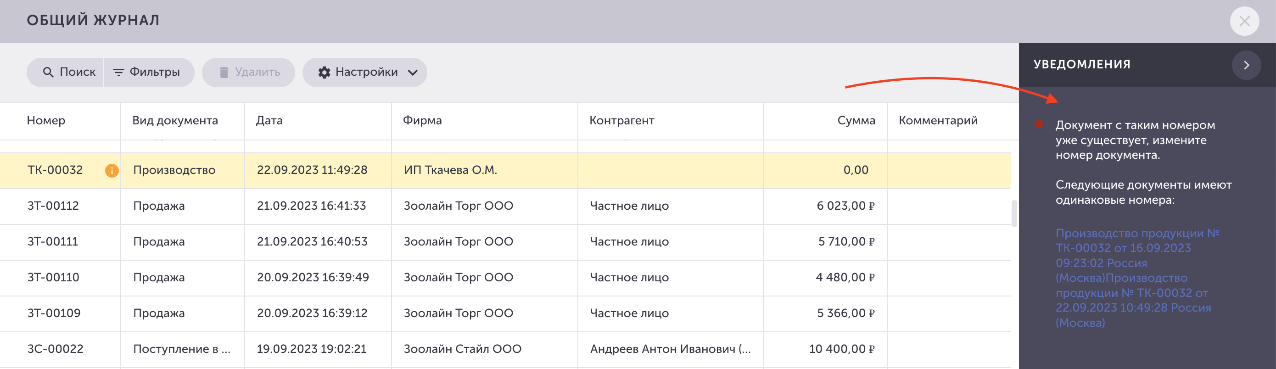Click date 21.09.2023 16:41:33

point(311,206)
